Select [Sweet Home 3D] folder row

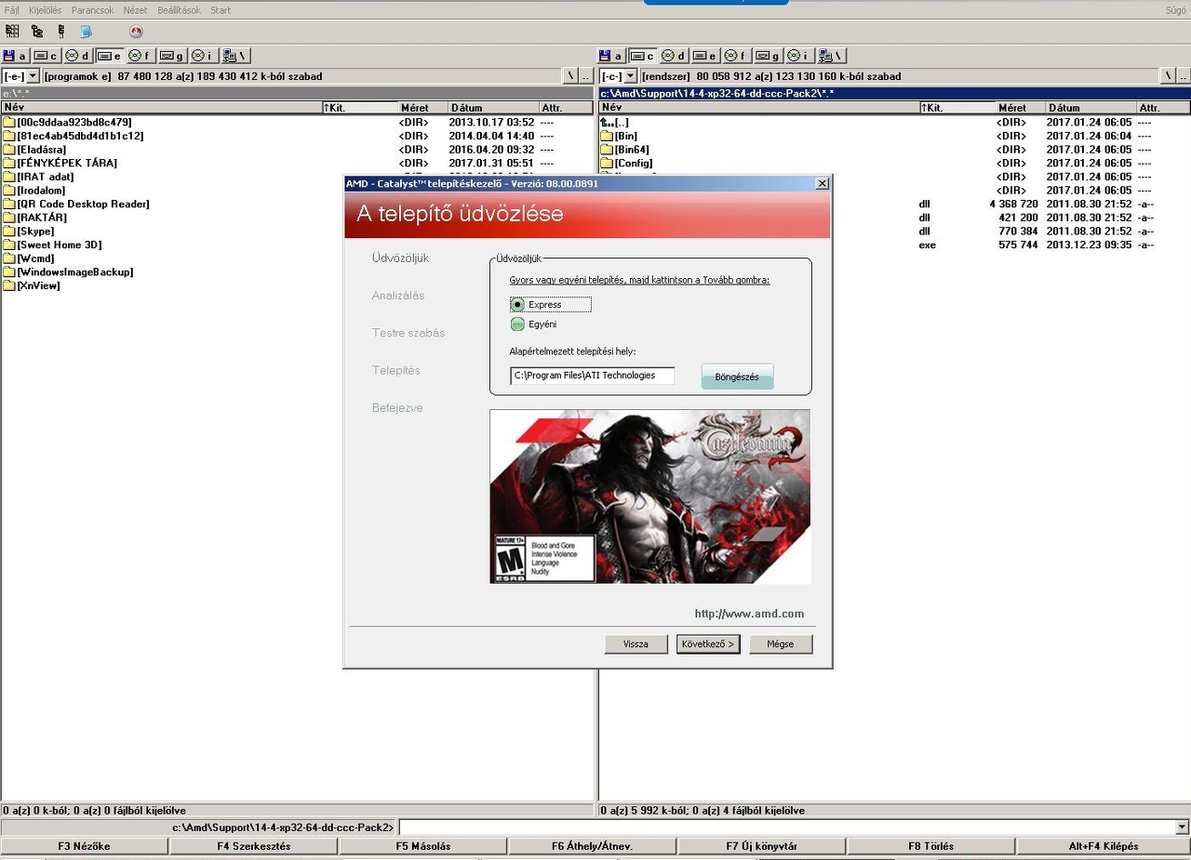coord(297,245)
